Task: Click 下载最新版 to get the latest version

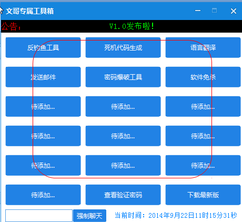Action: point(203,195)
